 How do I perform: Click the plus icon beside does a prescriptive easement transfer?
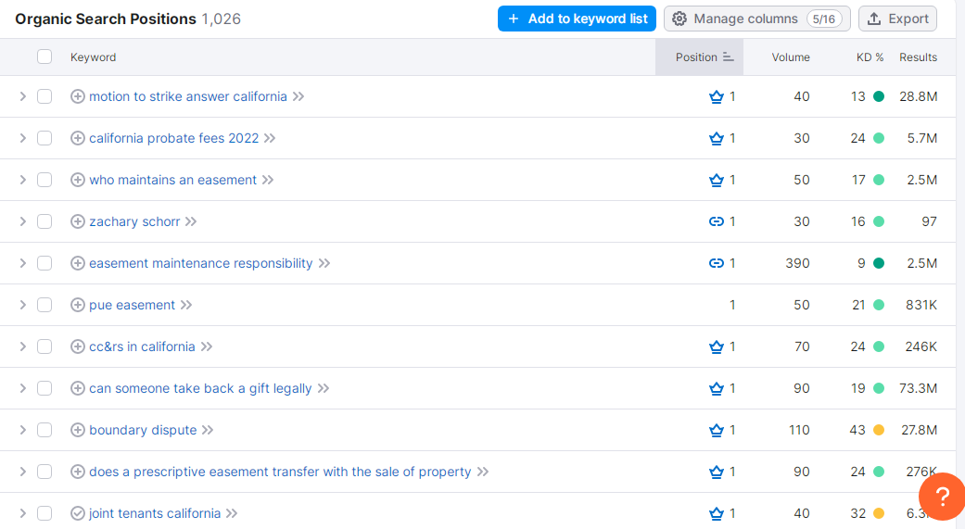click(78, 472)
